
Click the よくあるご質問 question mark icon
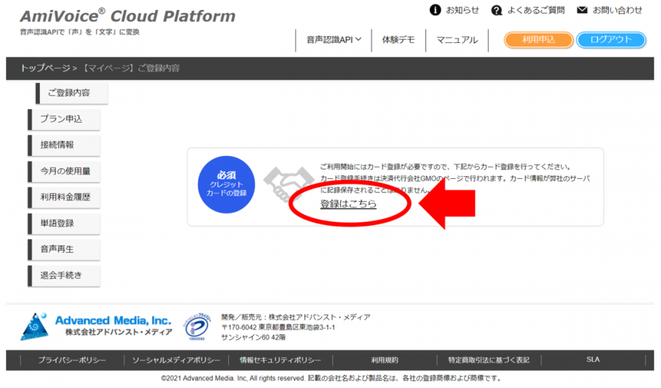pos(496,10)
